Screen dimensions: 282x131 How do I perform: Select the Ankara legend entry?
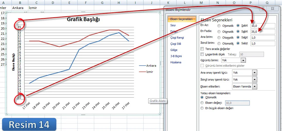click(x=151, y=66)
